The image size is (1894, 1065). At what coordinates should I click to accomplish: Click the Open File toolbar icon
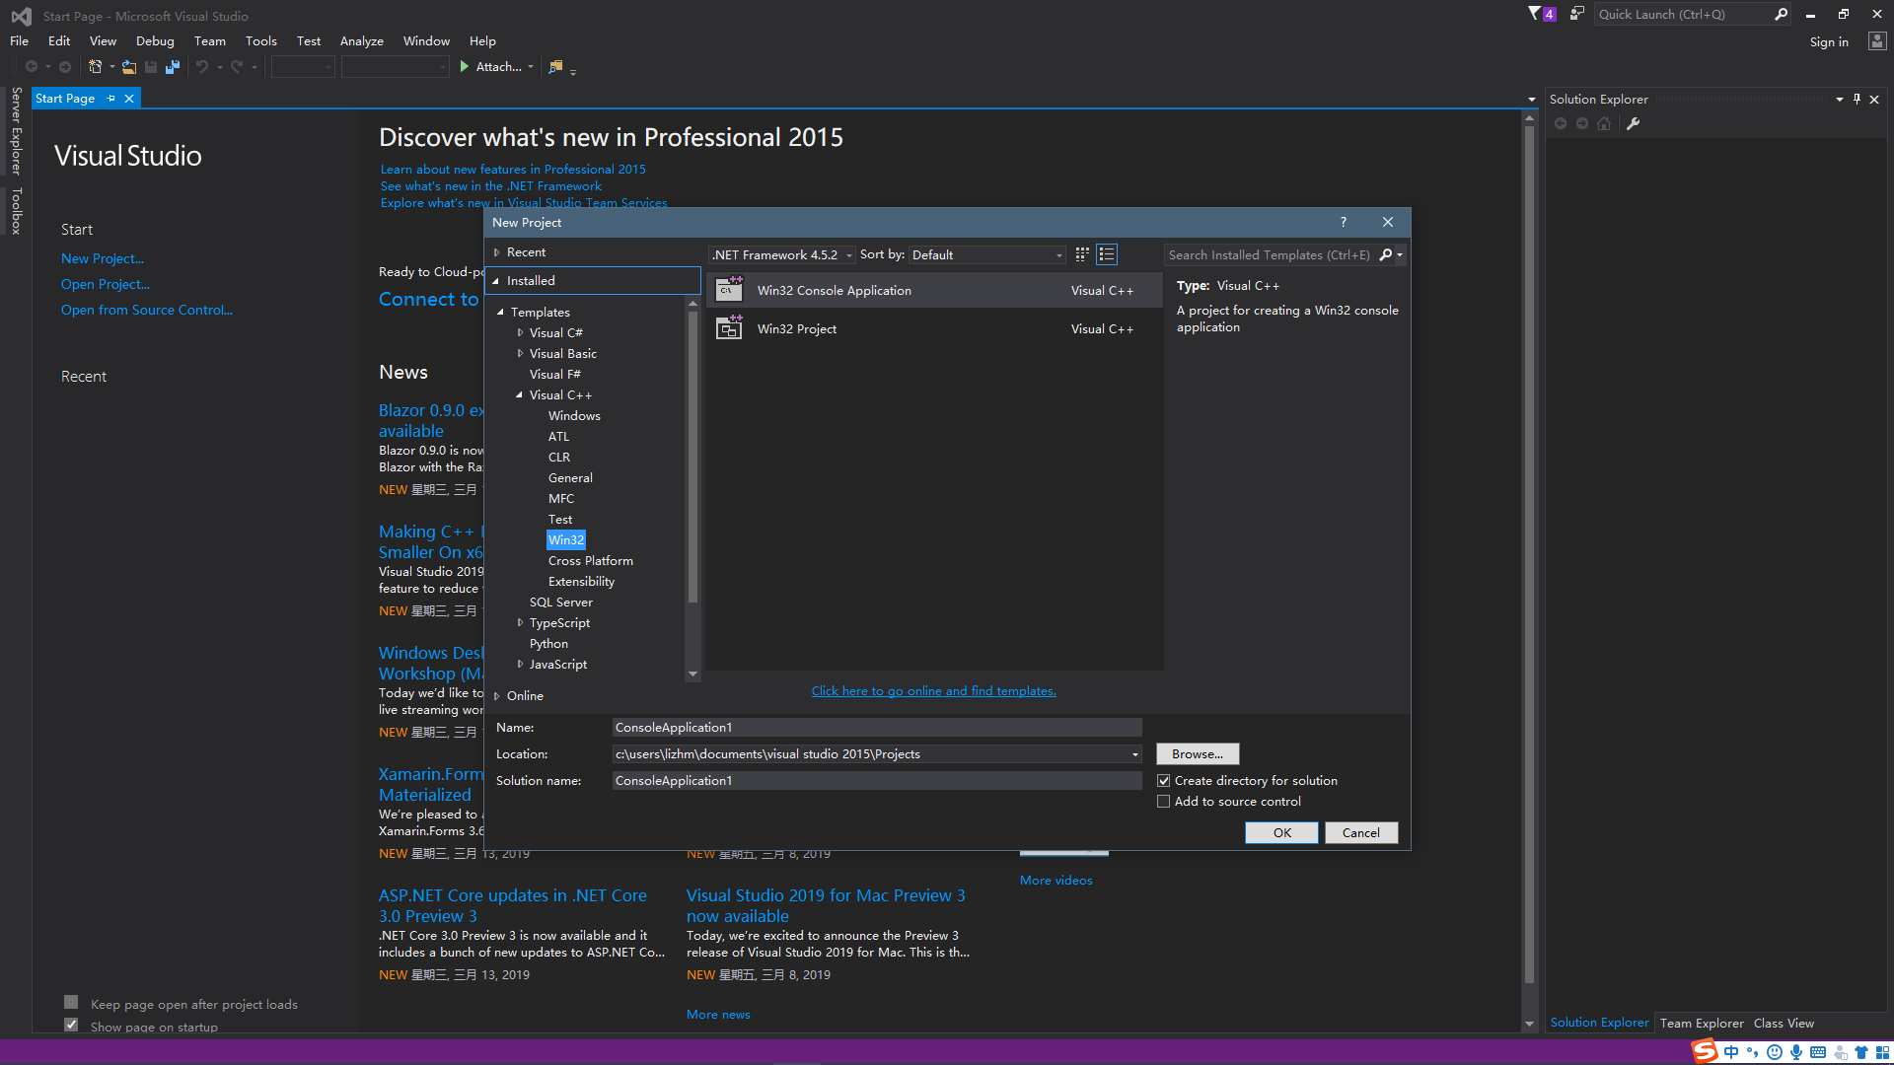(129, 67)
